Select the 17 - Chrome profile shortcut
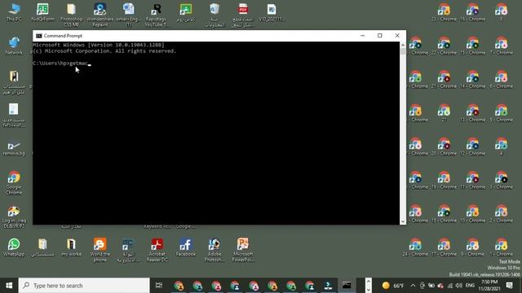 click(444, 247)
